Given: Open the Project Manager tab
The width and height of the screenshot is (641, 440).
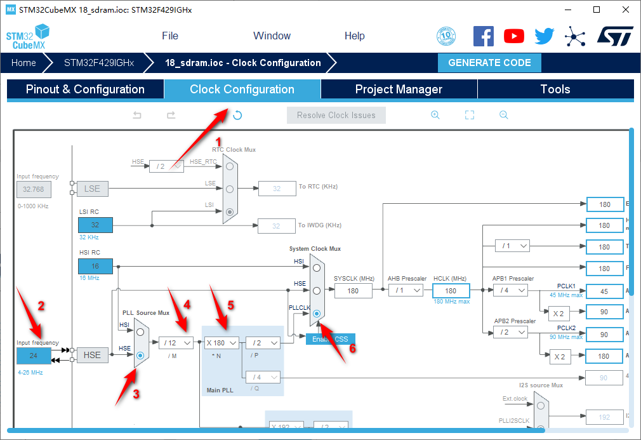Looking at the screenshot, I should tap(399, 90).
